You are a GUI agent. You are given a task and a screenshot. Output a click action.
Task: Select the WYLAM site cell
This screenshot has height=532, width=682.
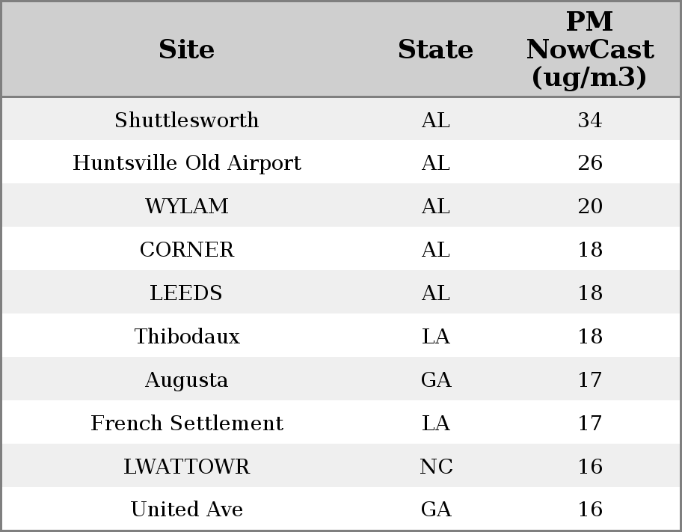coord(186,207)
